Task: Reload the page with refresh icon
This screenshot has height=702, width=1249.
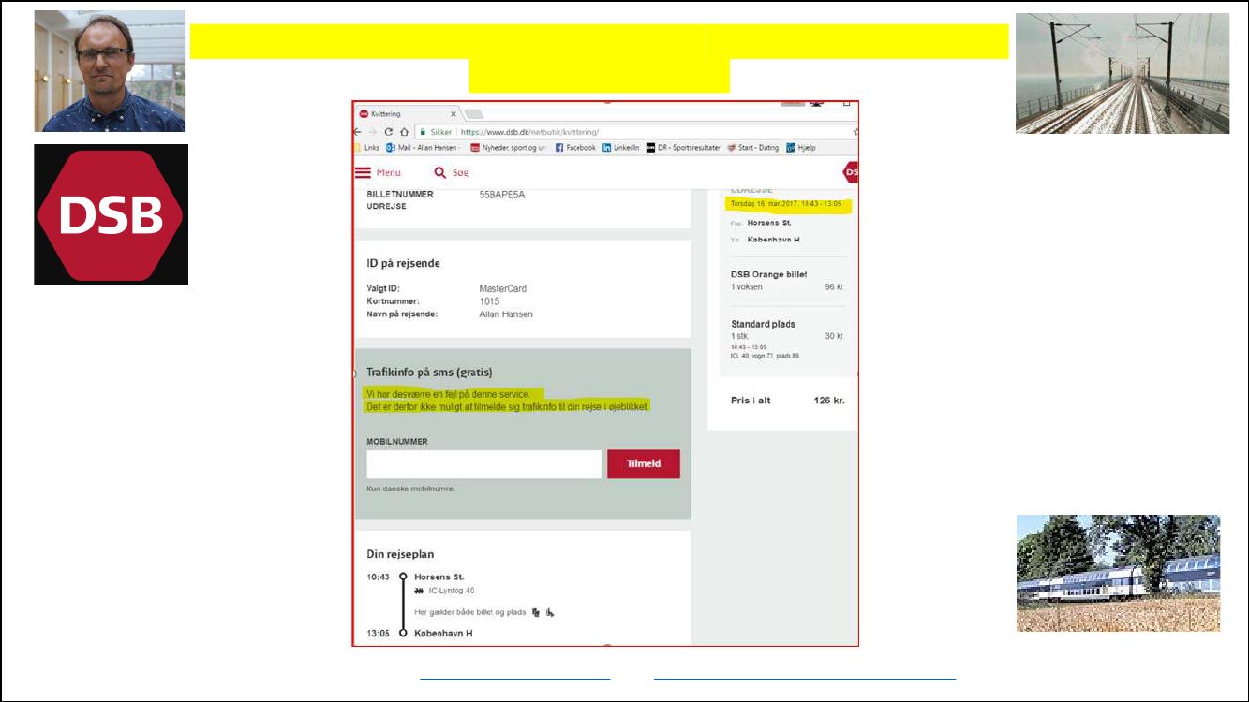Action: click(388, 132)
